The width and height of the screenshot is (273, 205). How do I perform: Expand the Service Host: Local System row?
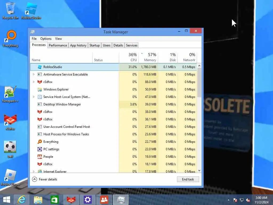click(34, 97)
